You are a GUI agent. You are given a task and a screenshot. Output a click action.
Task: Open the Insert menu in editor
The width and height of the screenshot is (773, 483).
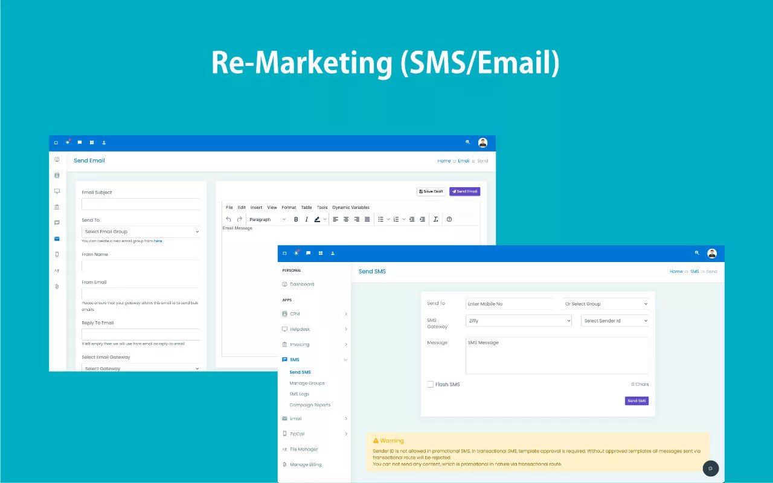(256, 208)
